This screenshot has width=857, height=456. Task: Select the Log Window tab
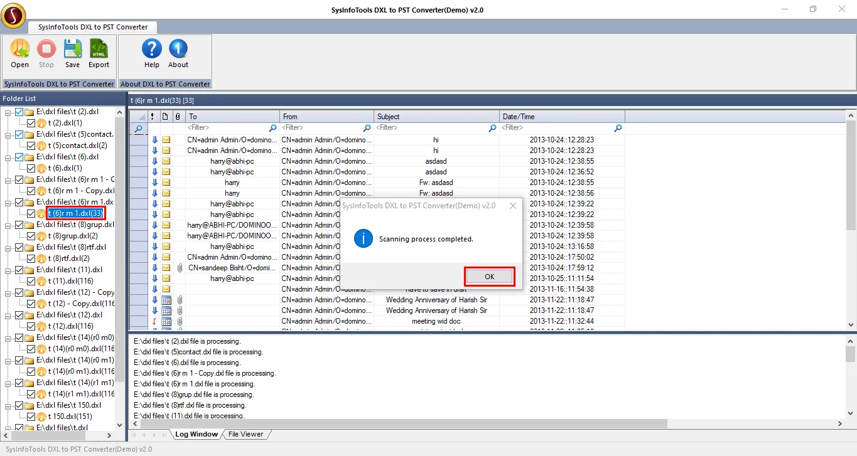[196, 434]
